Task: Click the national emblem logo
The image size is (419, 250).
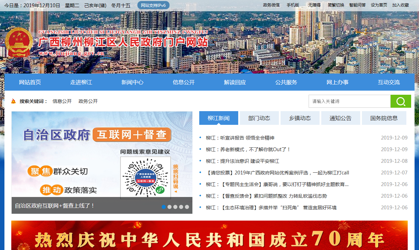Action: click(19, 42)
